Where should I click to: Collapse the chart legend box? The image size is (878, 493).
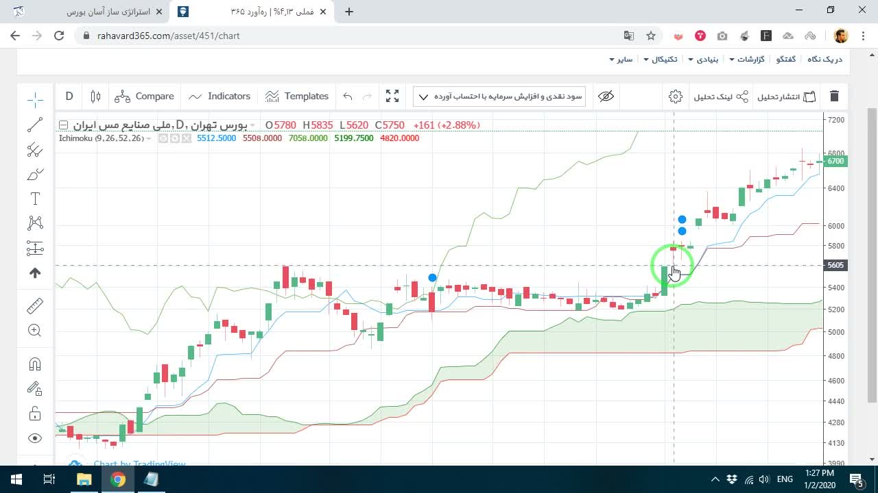(x=63, y=125)
